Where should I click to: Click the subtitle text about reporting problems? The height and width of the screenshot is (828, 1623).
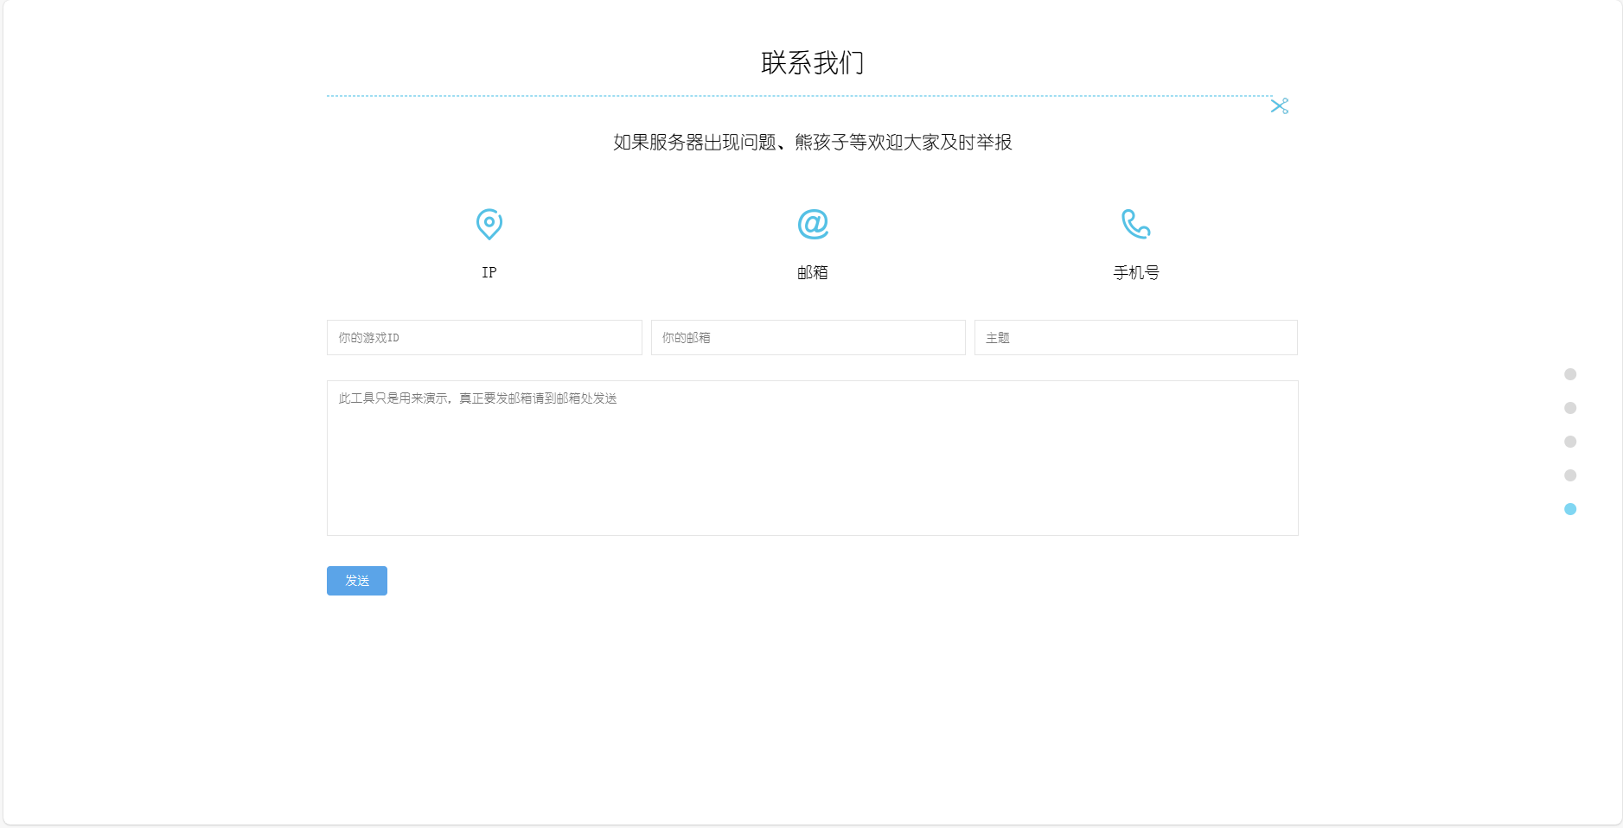[x=812, y=143]
